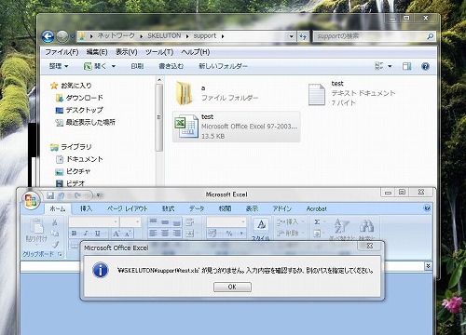Select the test Excel 97-2003 file
The width and height of the screenshot is (466, 335).
coord(237,127)
